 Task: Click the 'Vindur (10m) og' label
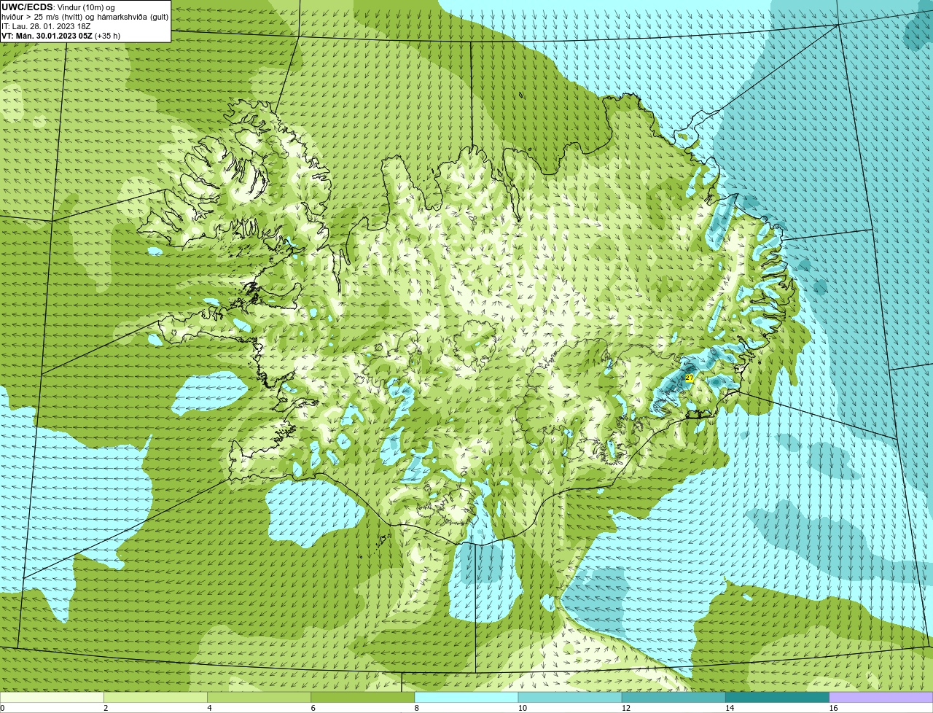[86, 7]
